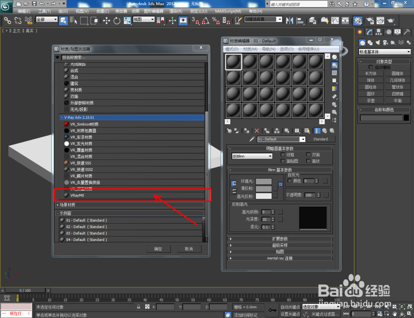Open the 视图 reference coordinate dropdown
Screen dimensions: 414x318
pos(144,19)
